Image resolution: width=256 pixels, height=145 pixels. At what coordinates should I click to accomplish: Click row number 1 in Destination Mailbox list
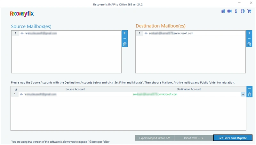coord(140,33)
